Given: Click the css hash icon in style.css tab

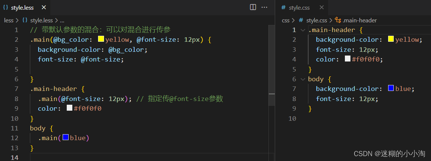Looking at the screenshot, I should pos(283,7).
